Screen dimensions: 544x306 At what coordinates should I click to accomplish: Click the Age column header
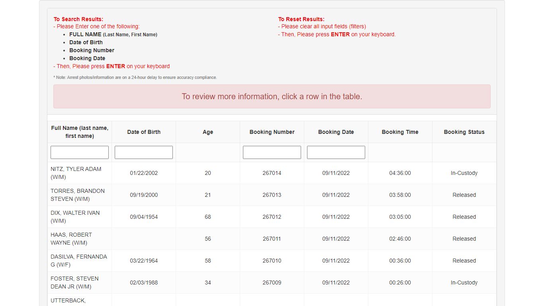click(208, 132)
